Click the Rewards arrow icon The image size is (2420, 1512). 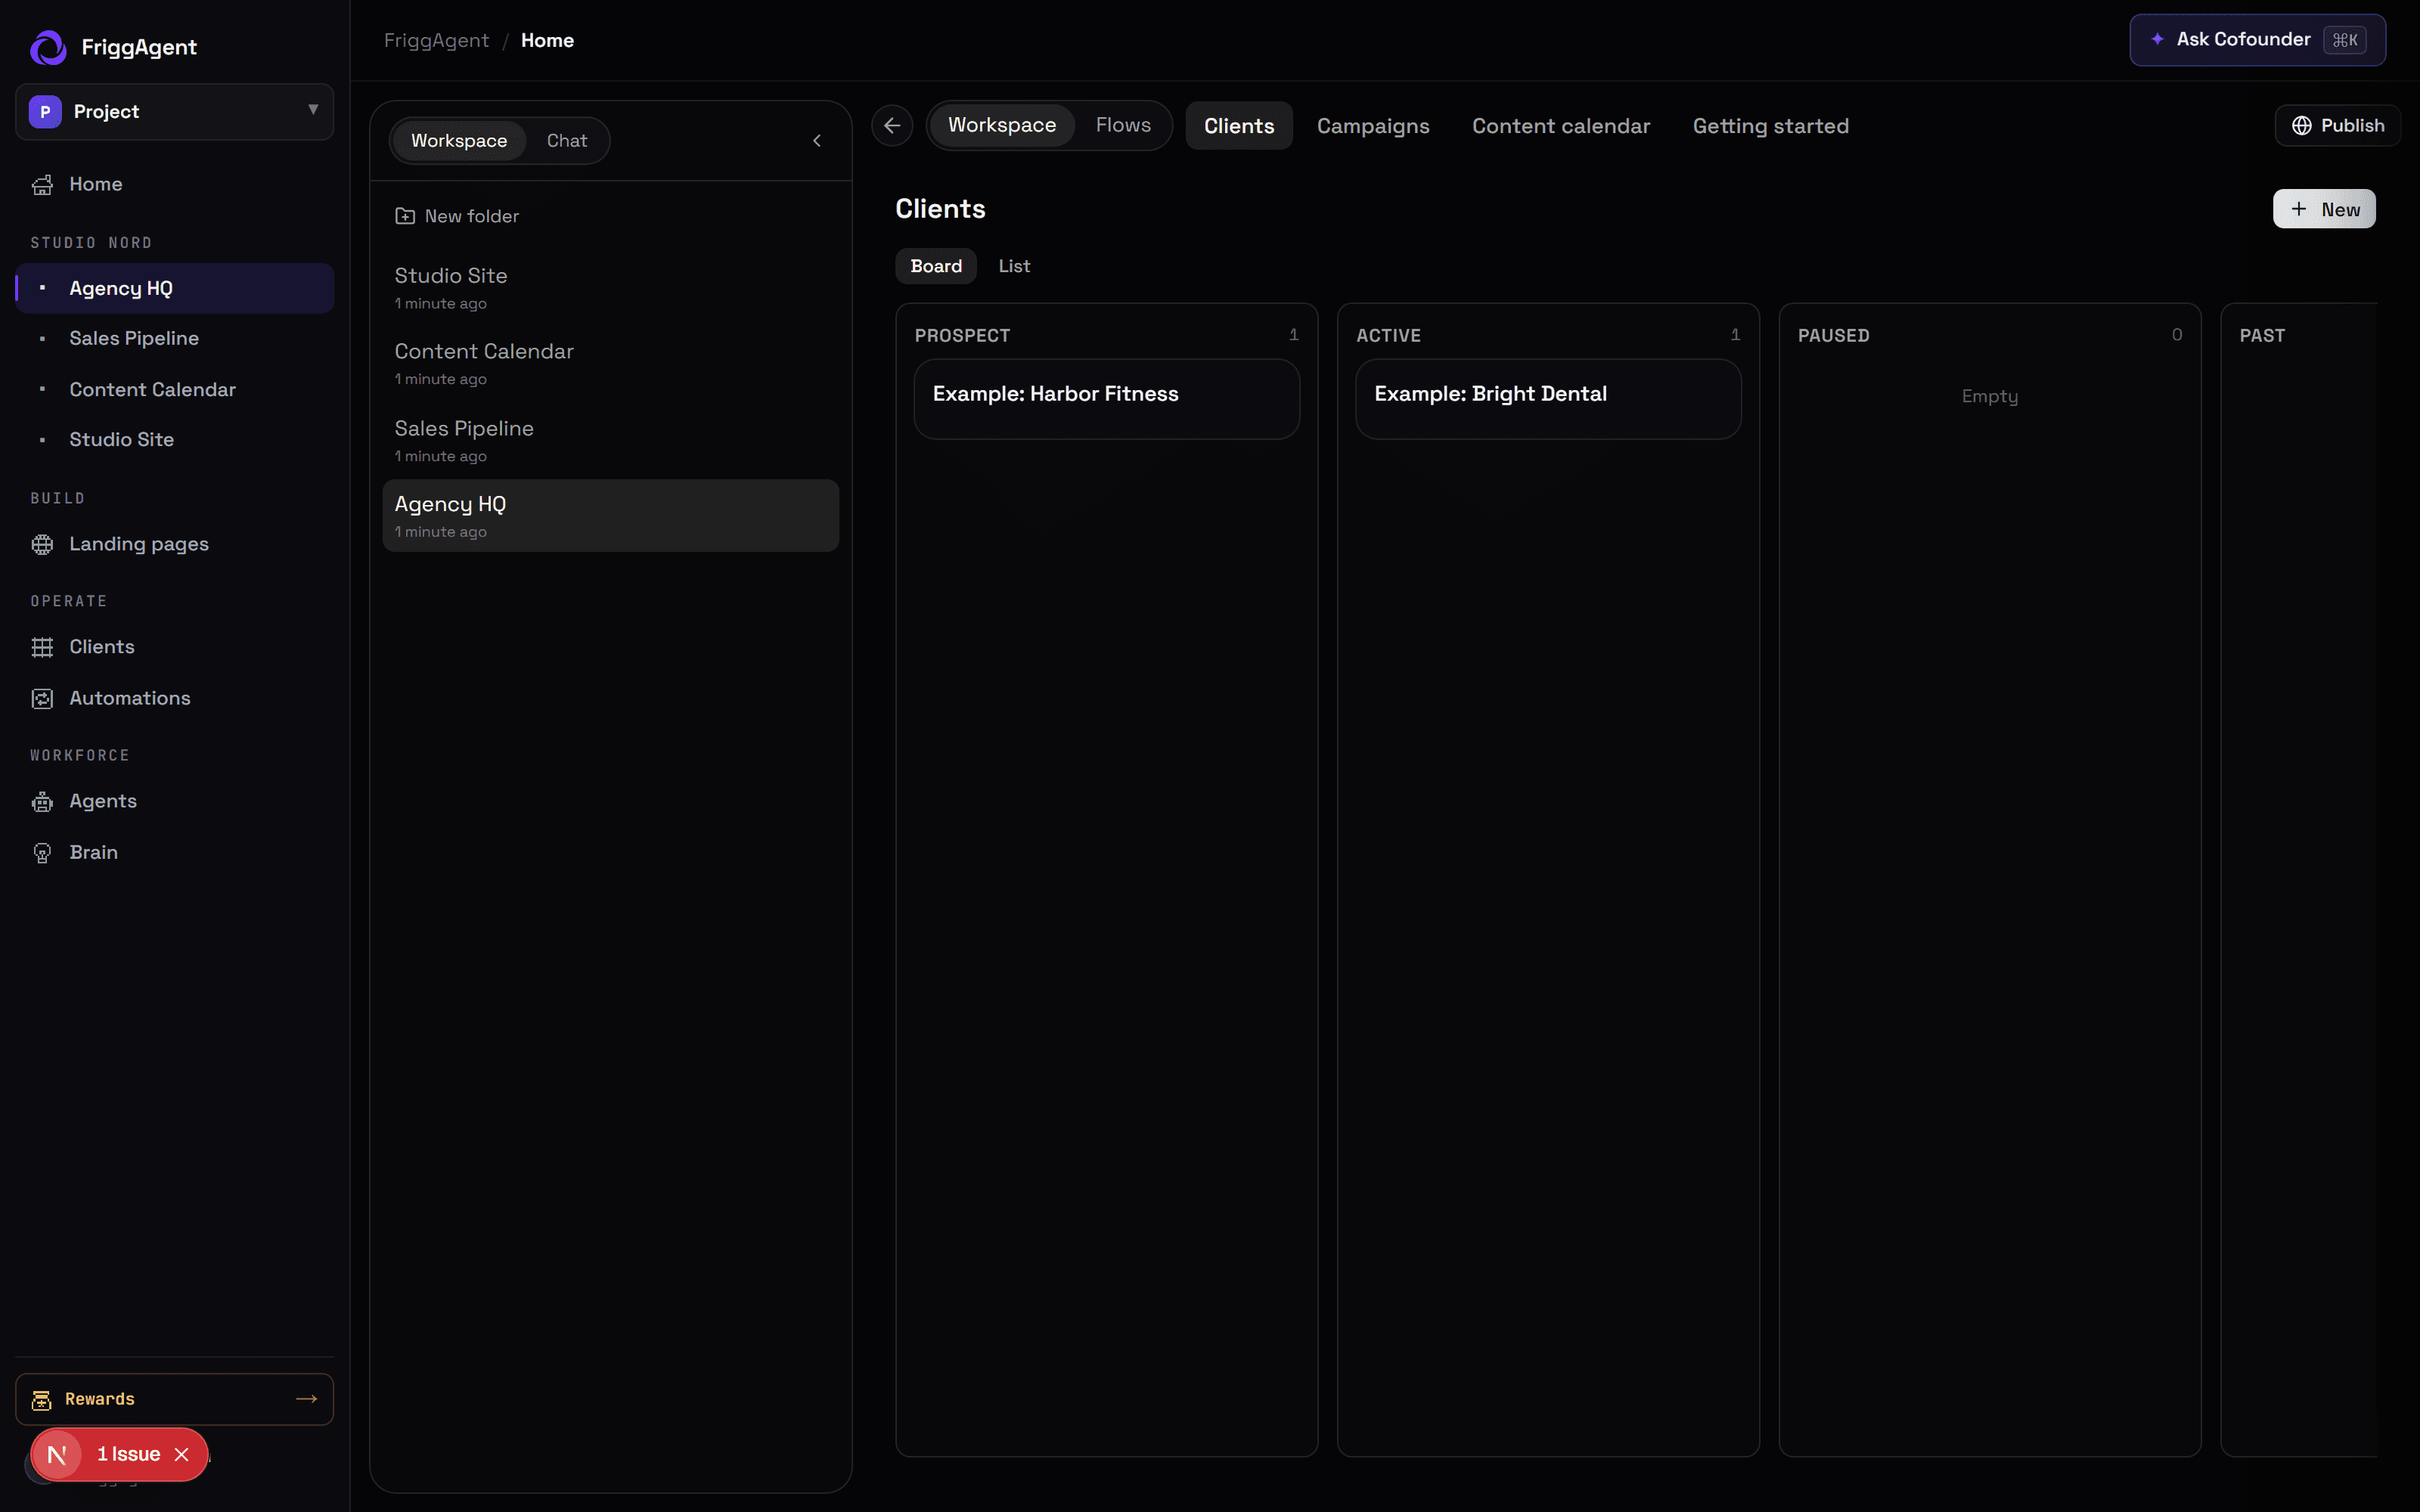coord(306,1399)
